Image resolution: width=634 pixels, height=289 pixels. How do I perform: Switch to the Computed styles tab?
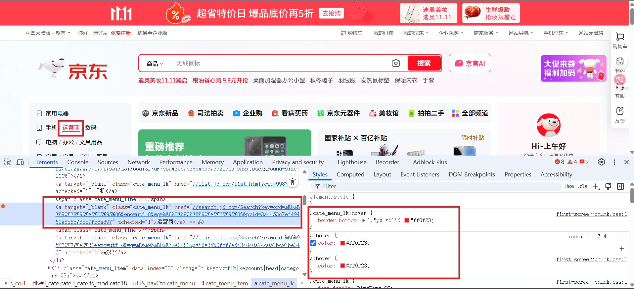pos(350,174)
